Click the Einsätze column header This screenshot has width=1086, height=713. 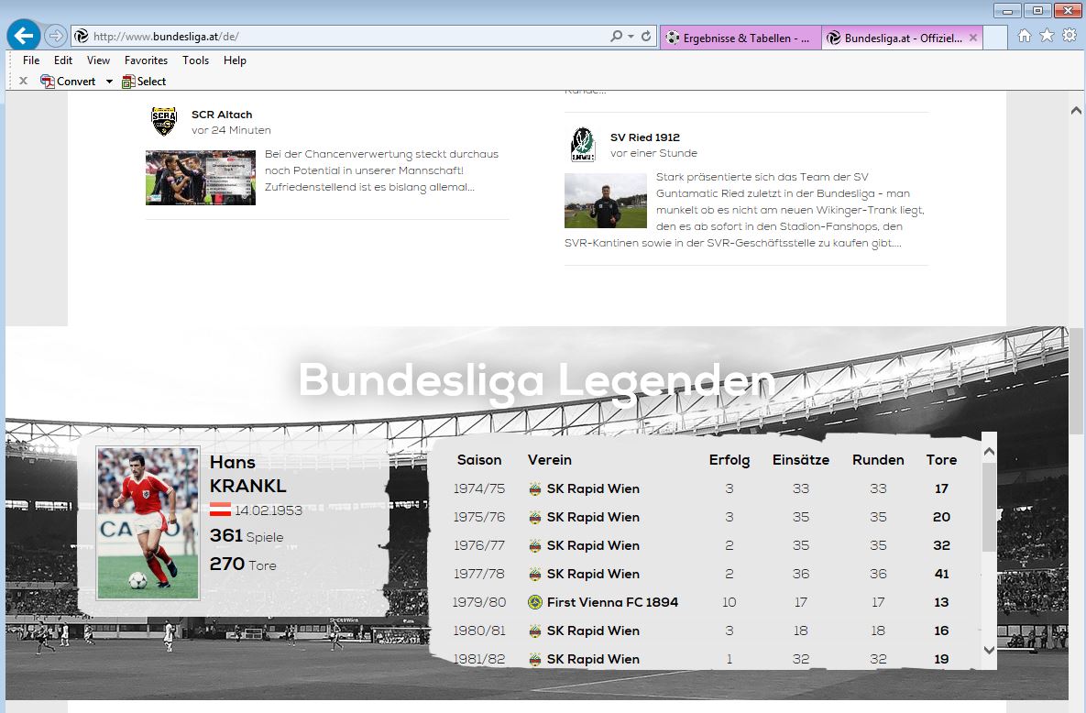click(x=801, y=460)
